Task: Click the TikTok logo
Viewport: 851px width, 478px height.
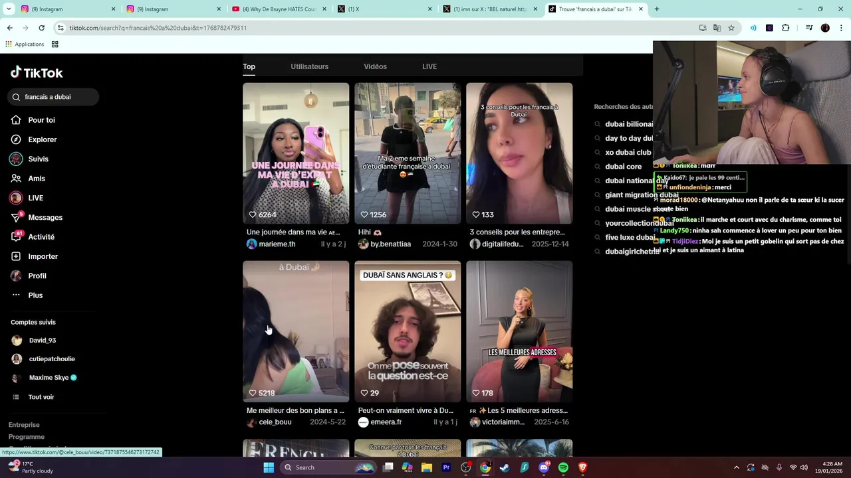Action: click(x=37, y=72)
